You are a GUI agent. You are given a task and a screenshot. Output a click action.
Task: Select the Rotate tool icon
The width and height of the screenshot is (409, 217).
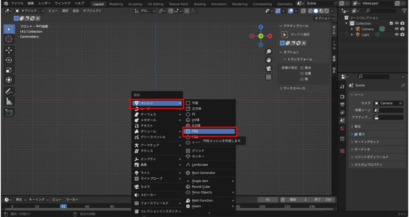pos(9,60)
